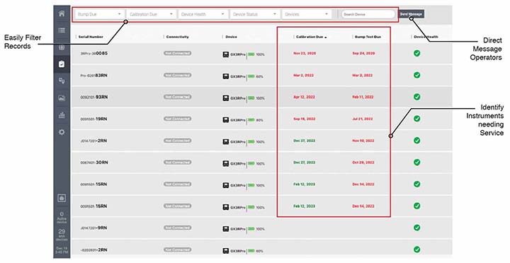Click bump test date Nov 10, 2022
This screenshot has height=263, width=510.
[x=363, y=141]
